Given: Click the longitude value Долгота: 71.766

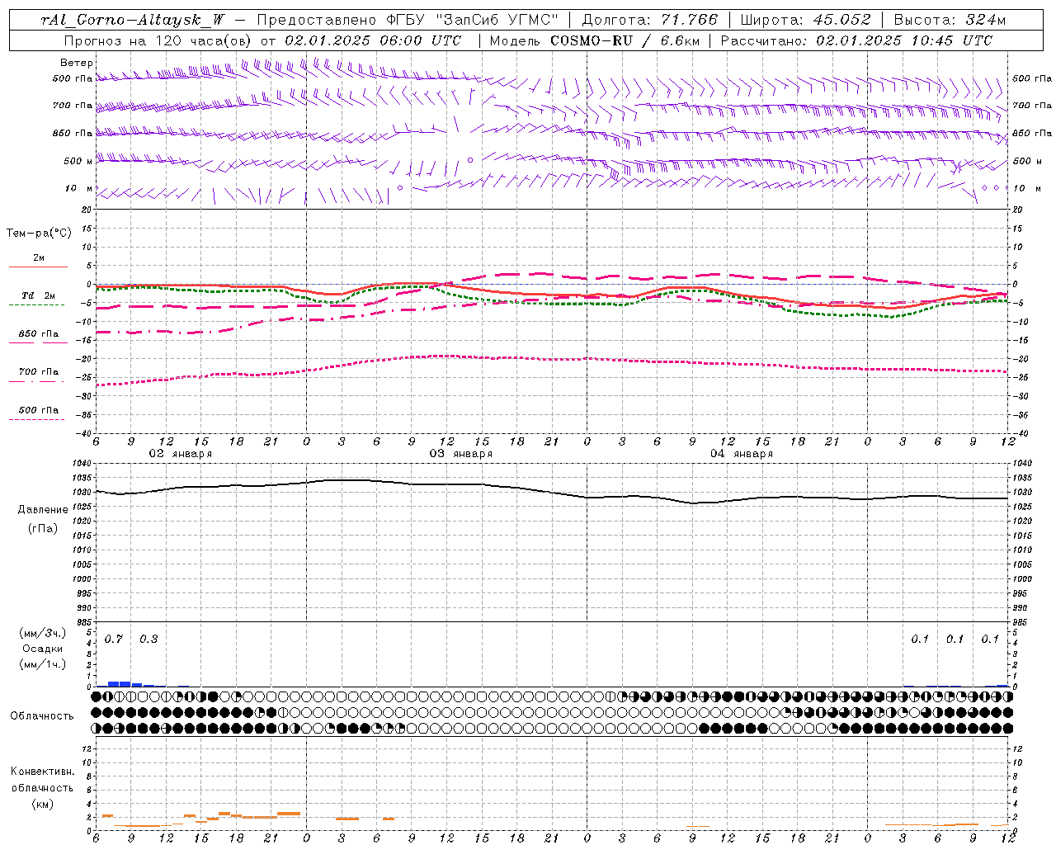Looking at the screenshot, I should pyautogui.click(x=649, y=20).
